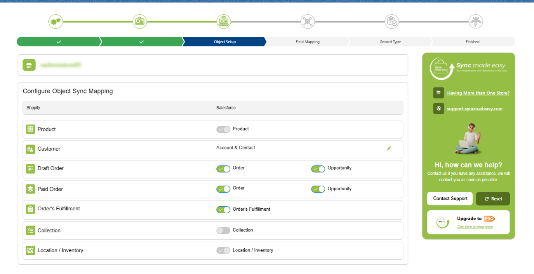Click the blurred store name field
This screenshot has height=274, width=534.
click(x=61, y=65)
